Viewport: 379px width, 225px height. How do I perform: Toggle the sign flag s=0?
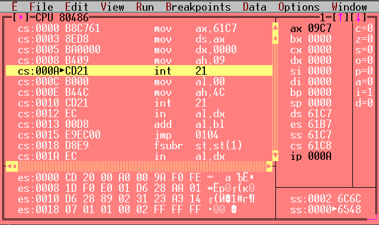[x=364, y=50]
